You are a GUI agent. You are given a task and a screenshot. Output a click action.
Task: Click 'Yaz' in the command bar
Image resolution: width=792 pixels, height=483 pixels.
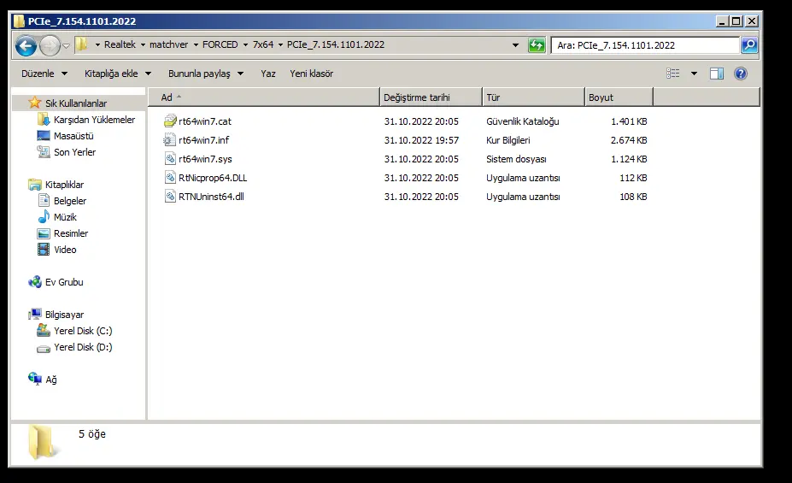tap(268, 74)
